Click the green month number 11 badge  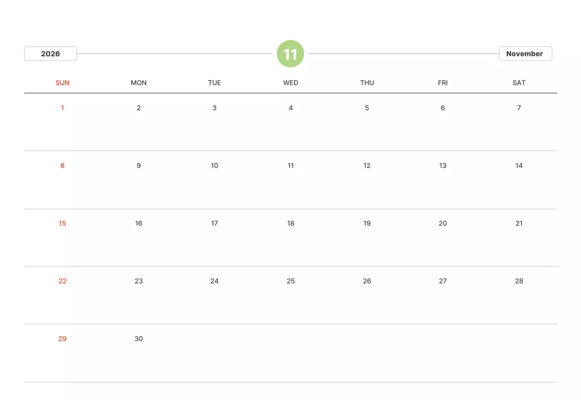[x=290, y=54]
